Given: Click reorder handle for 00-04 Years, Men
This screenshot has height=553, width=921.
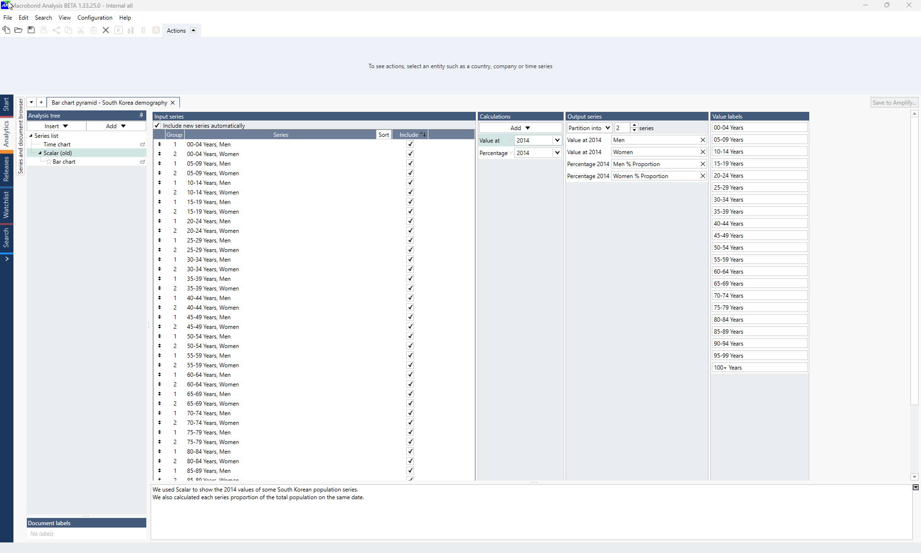Looking at the screenshot, I should pos(159,144).
